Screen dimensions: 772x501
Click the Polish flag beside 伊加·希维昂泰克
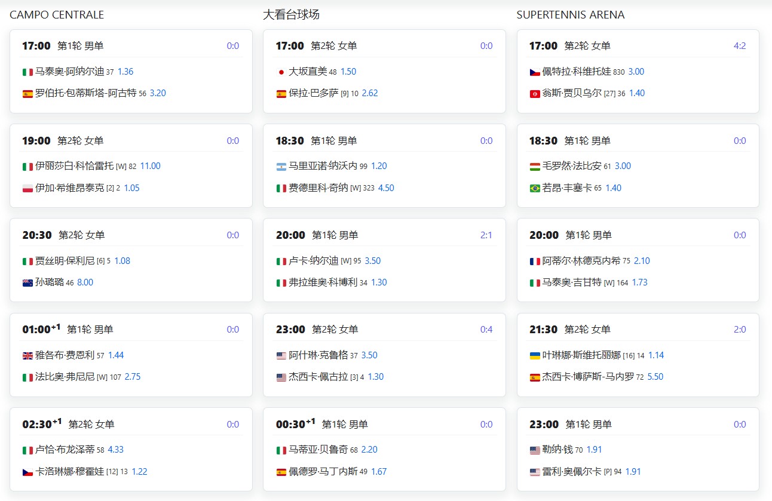[27, 188]
